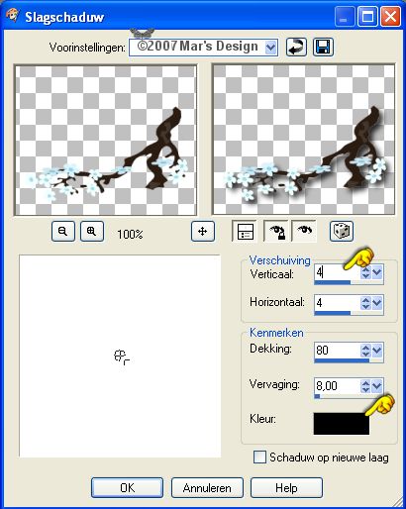Click the OK button
406x509 pixels.
tap(127, 487)
